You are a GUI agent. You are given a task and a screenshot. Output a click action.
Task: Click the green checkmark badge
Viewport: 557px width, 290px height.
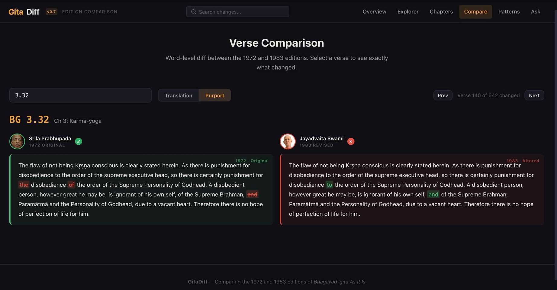coord(79,141)
